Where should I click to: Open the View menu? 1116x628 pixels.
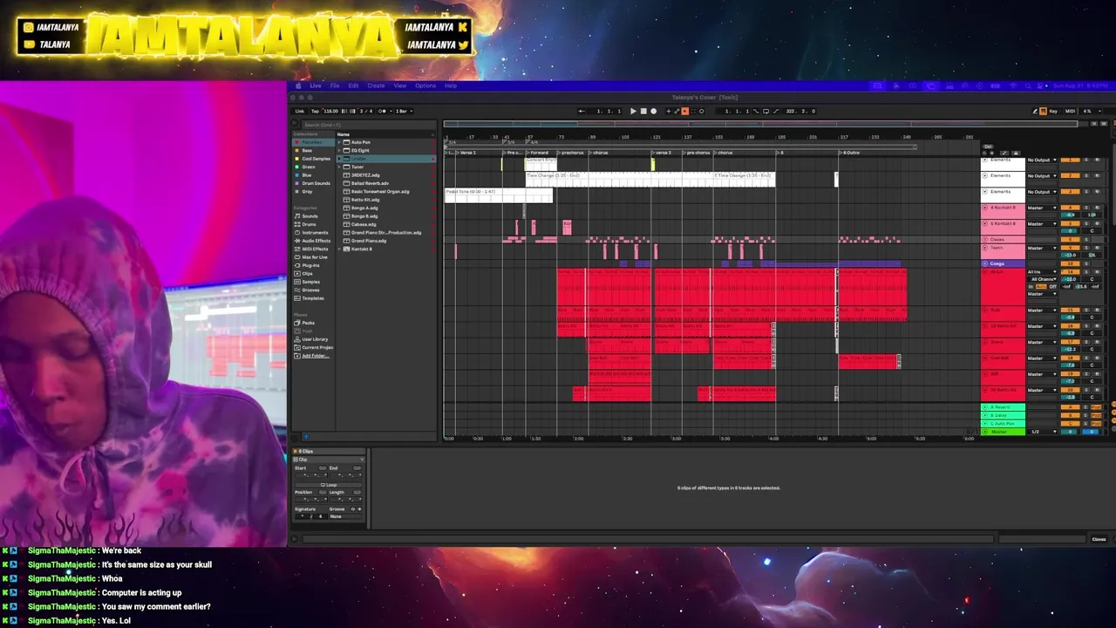click(x=400, y=85)
